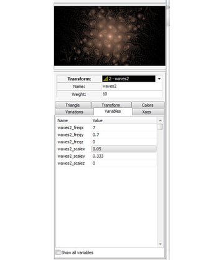This screenshot has height=260, width=224.
Task: Edit the waves2_freqx value 7
Action: click(124, 128)
